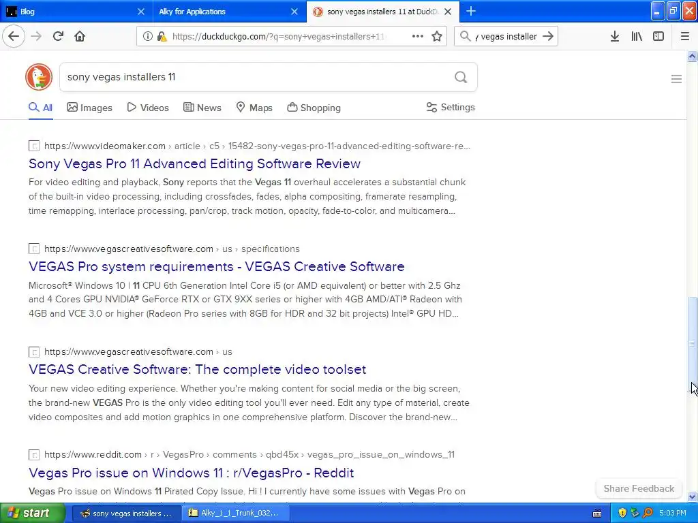Click the Firefox search box text
698x523 pixels.
click(x=506, y=37)
